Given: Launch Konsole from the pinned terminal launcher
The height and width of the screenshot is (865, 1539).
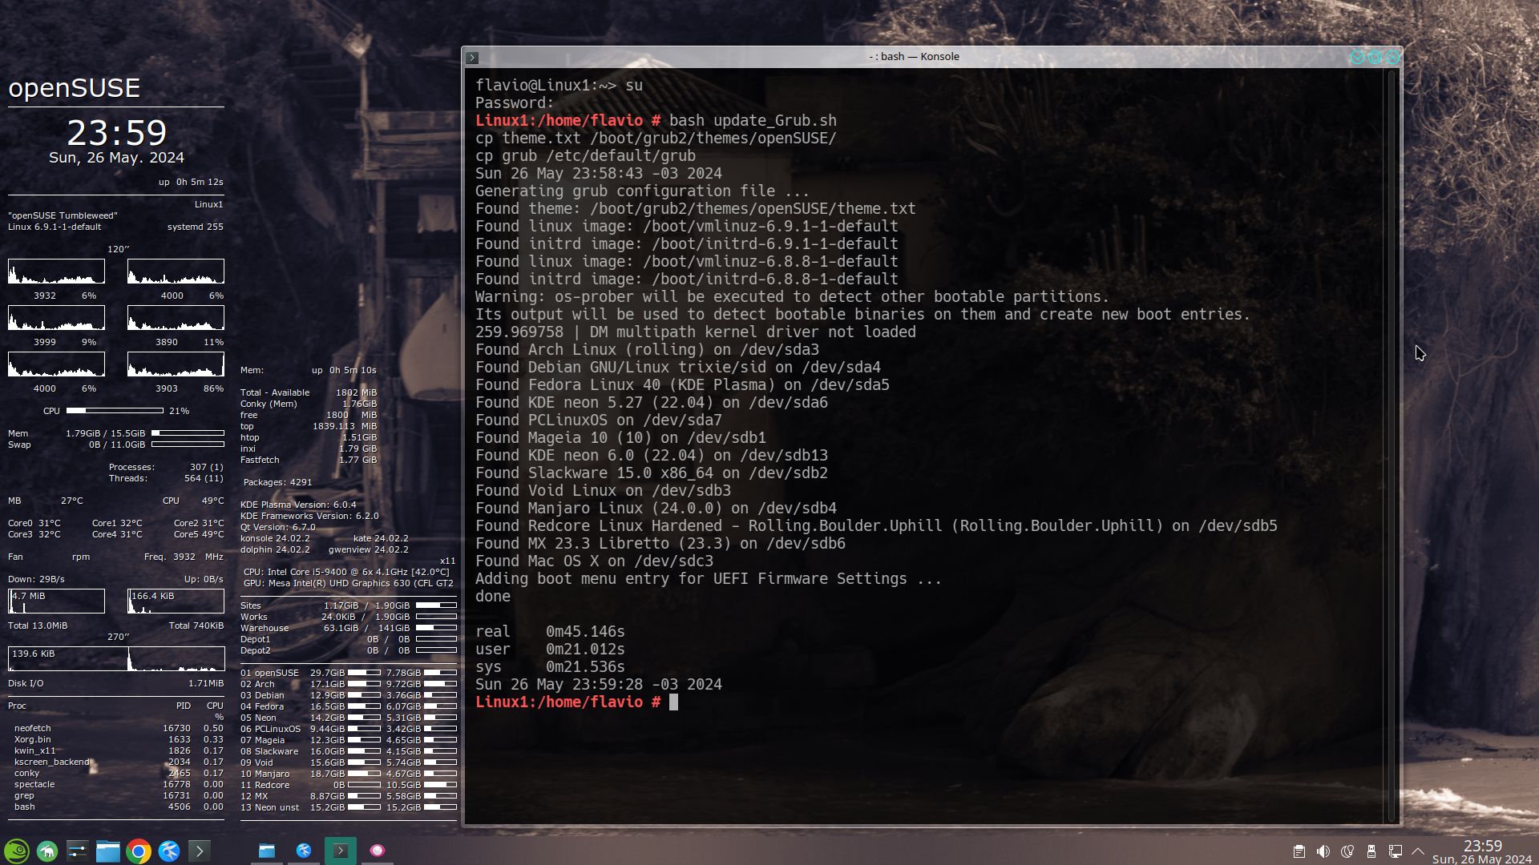Looking at the screenshot, I should [x=200, y=851].
